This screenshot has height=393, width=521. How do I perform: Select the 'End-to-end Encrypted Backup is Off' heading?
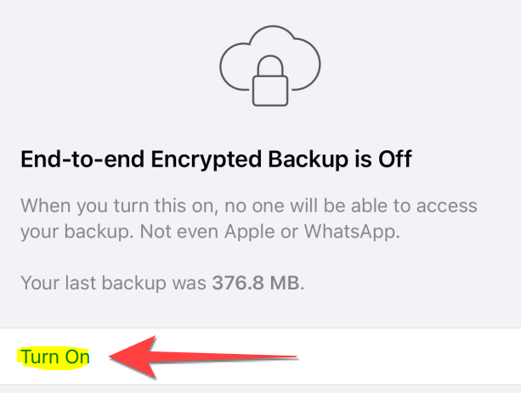tap(217, 160)
